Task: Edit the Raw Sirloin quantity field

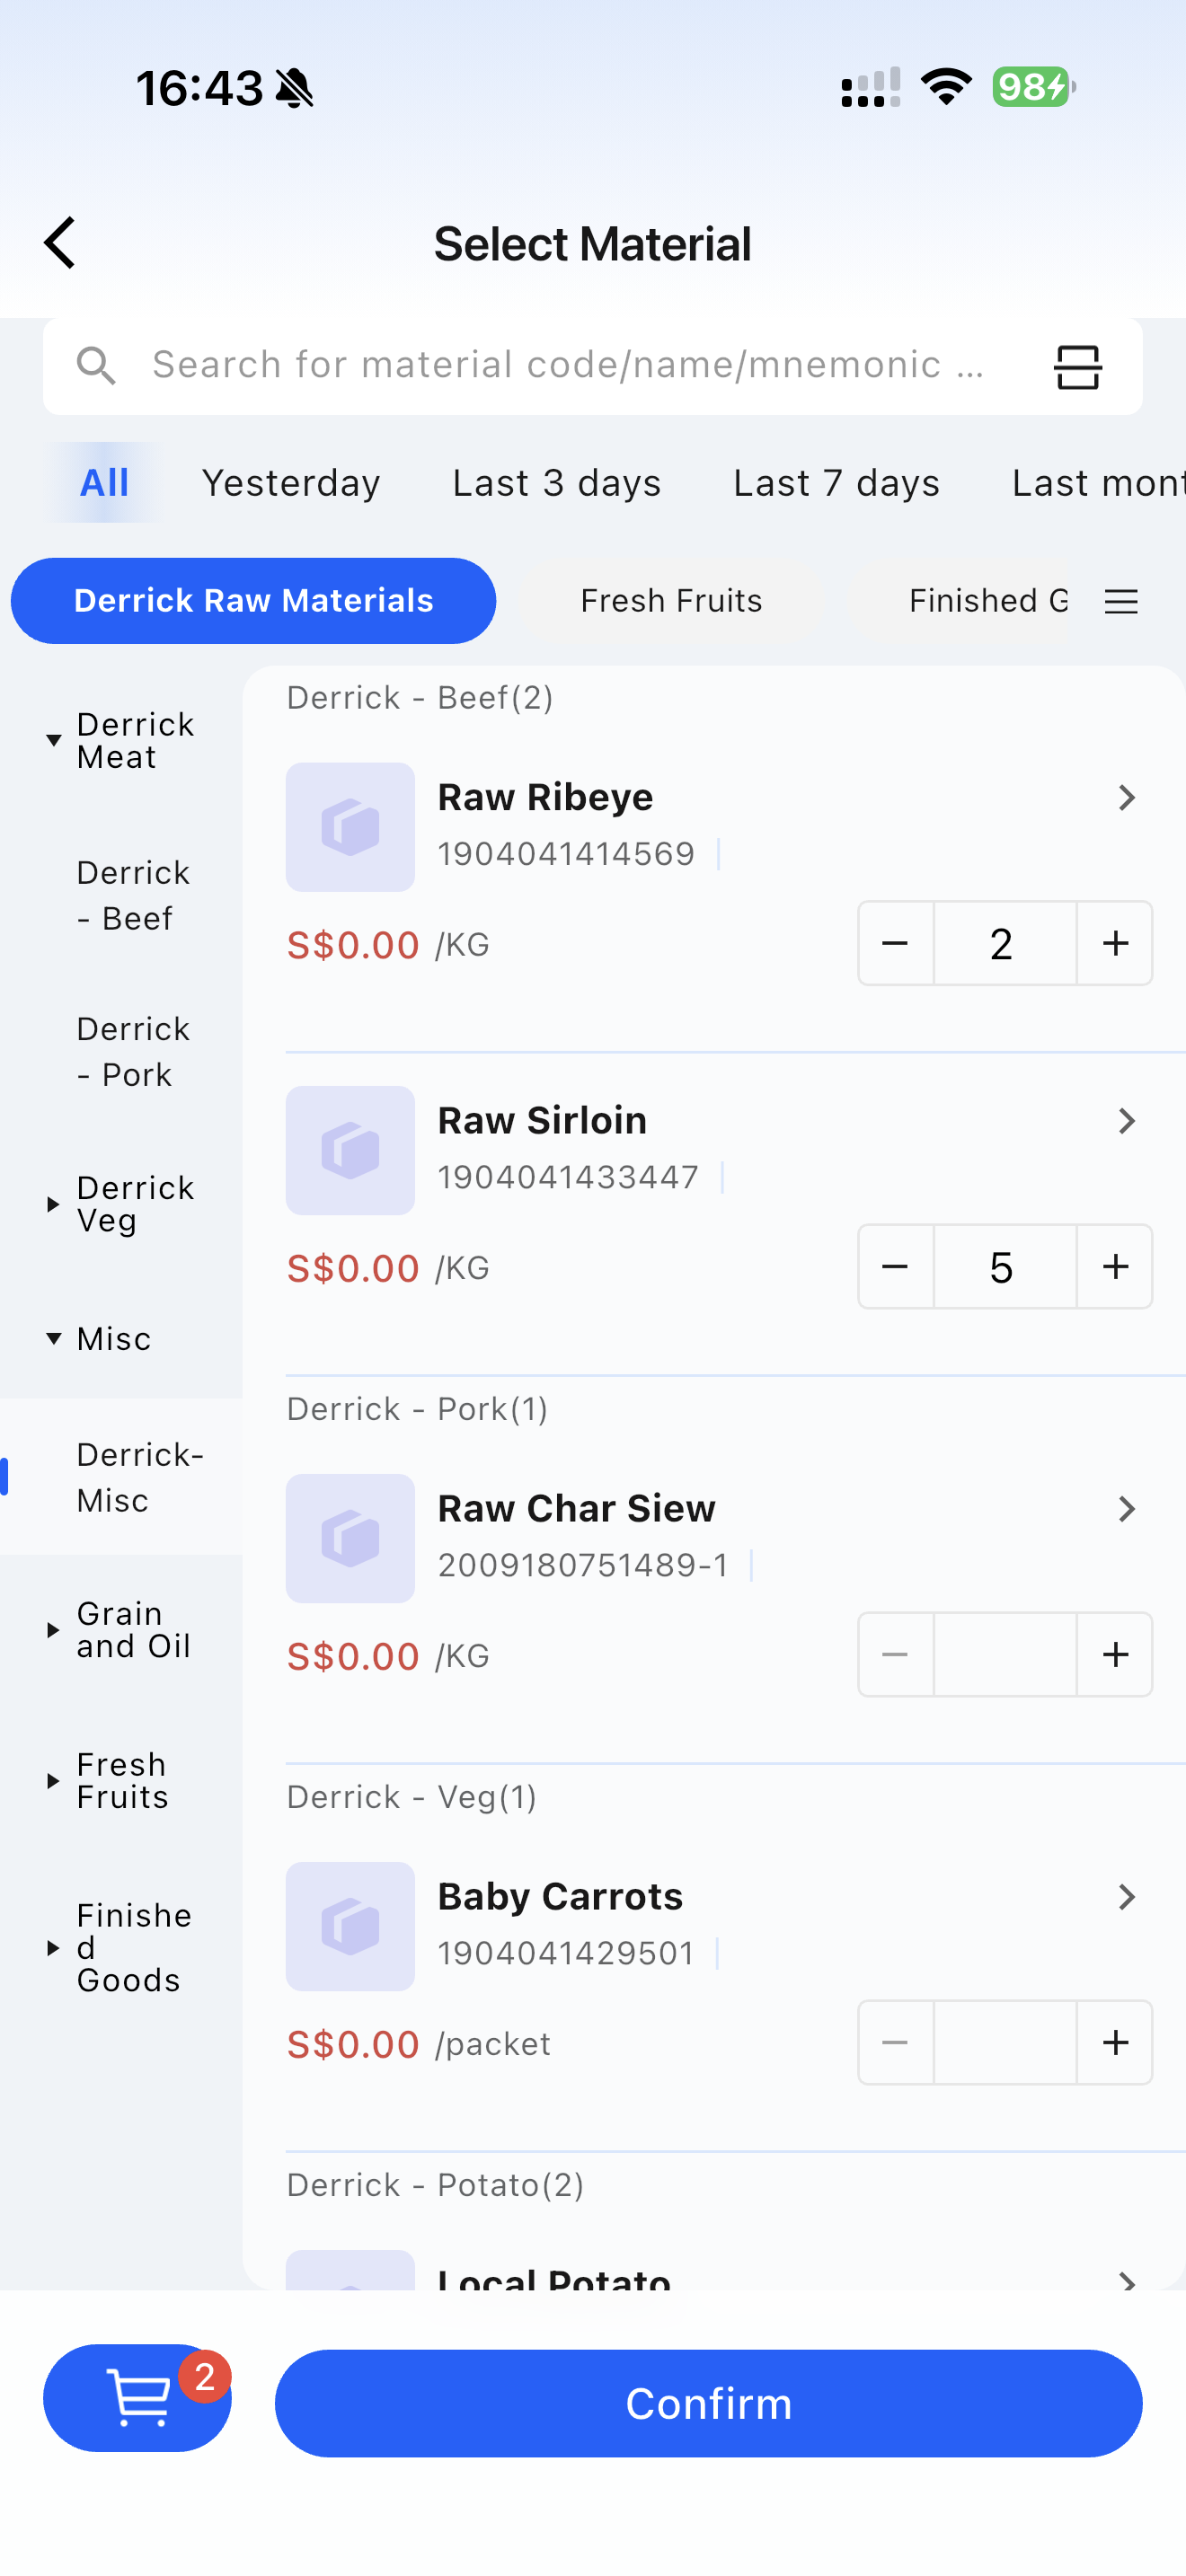Action: click(1004, 1266)
